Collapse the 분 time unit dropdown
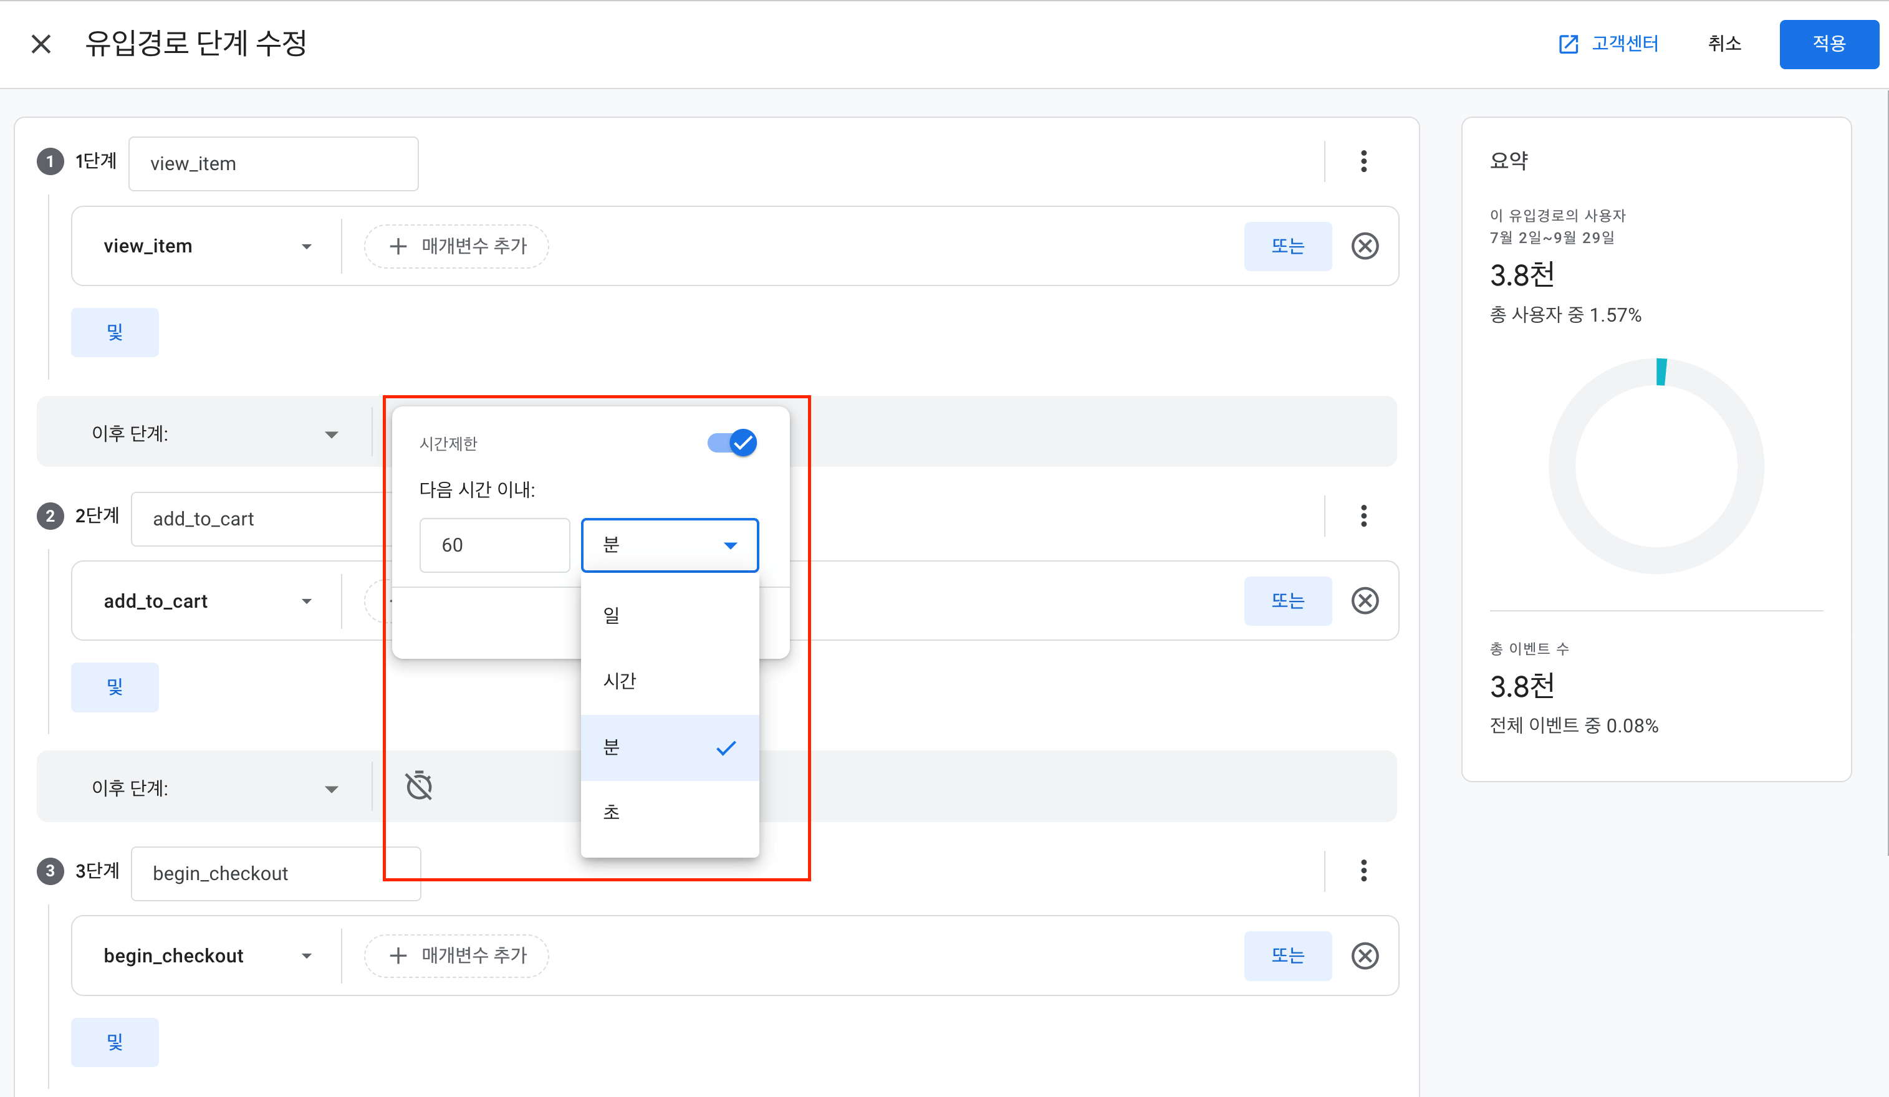The image size is (1889, 1097). pyautogui.click(x=670, y=545)
